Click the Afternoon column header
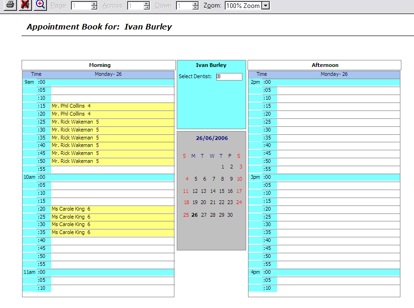 click(324, 65)
